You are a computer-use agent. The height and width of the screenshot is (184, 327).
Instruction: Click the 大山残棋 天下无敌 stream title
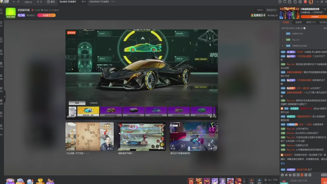[x=78, y=153]
